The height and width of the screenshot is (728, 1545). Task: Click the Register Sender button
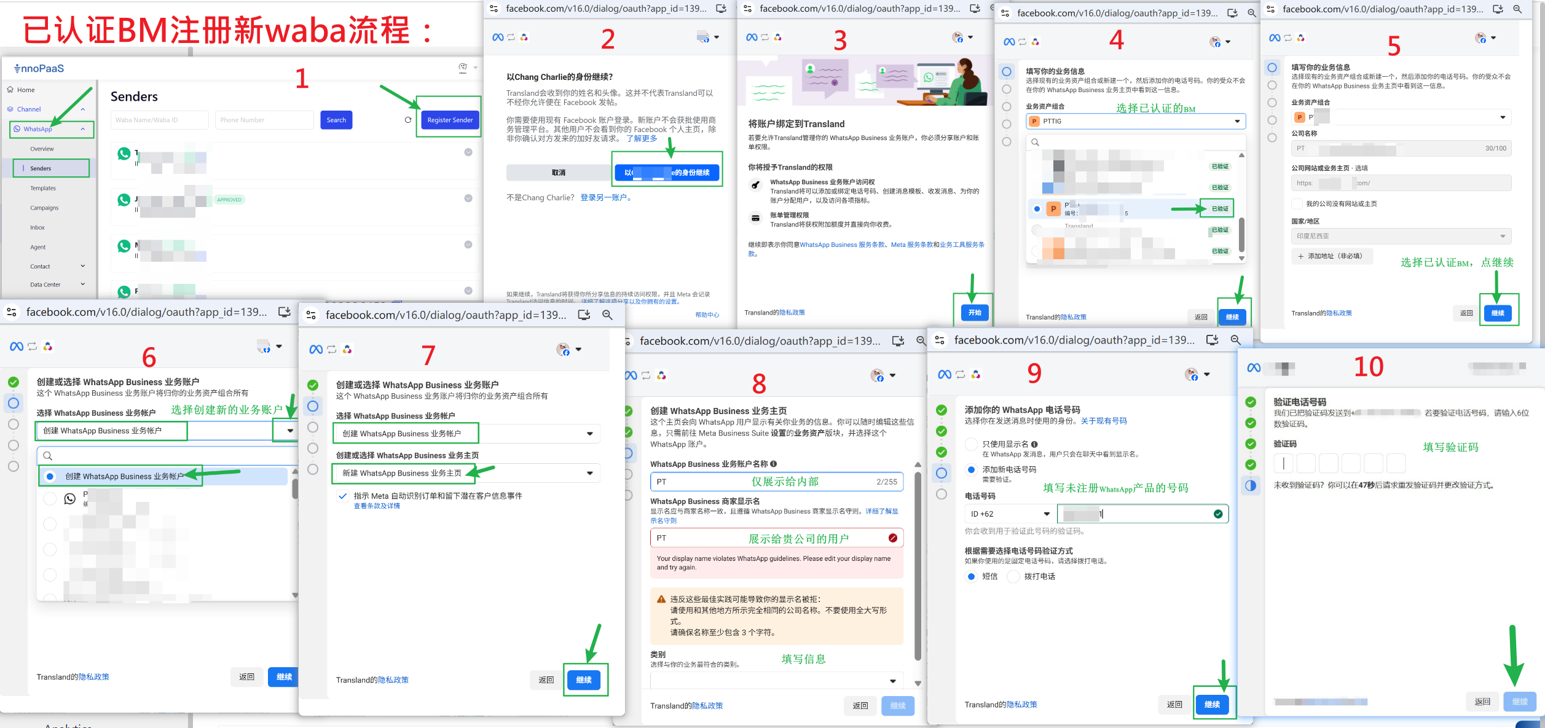[450, 120]
